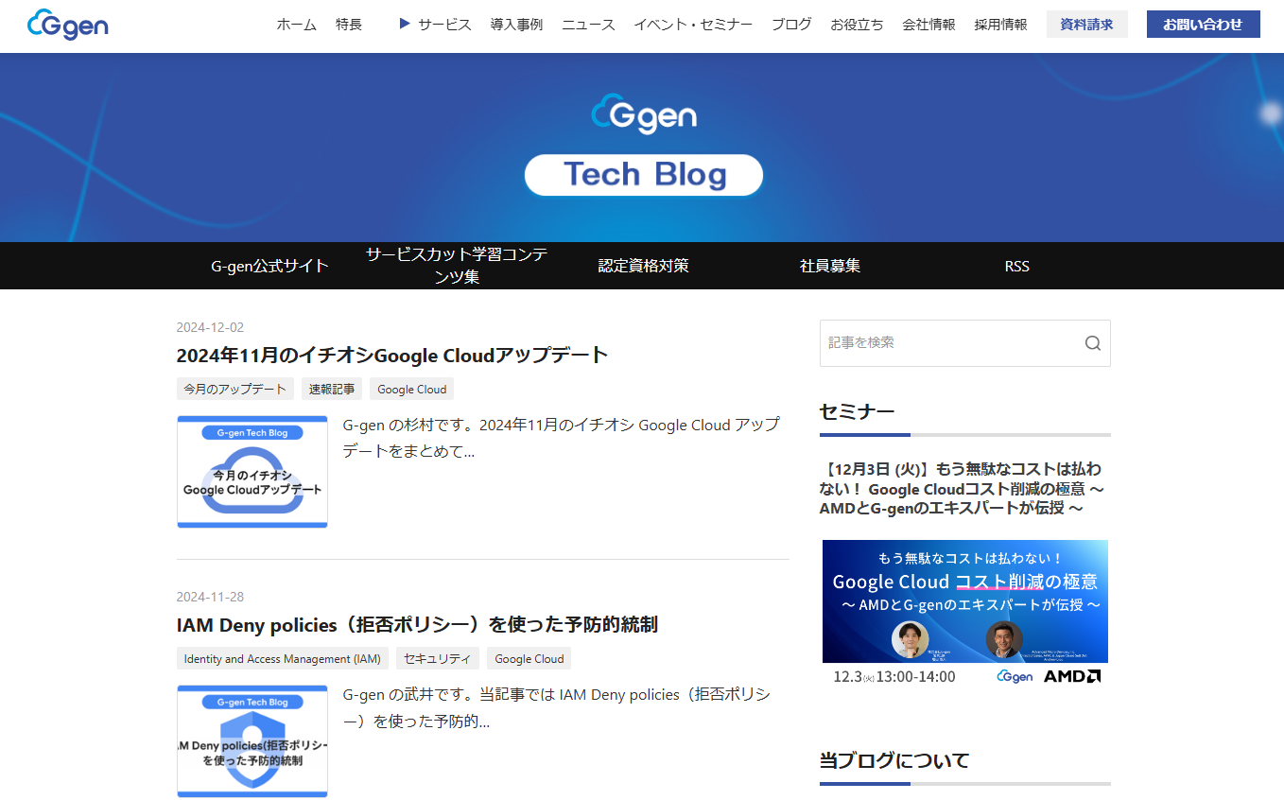Viewport: 1284px width, 800px height.
Task: Open サービスカット学習コンテンツ集 link
Action: [x=457, y=266]
